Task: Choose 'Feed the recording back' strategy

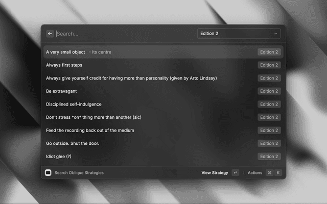Action: pyautogui.click(x=90, y=131)
